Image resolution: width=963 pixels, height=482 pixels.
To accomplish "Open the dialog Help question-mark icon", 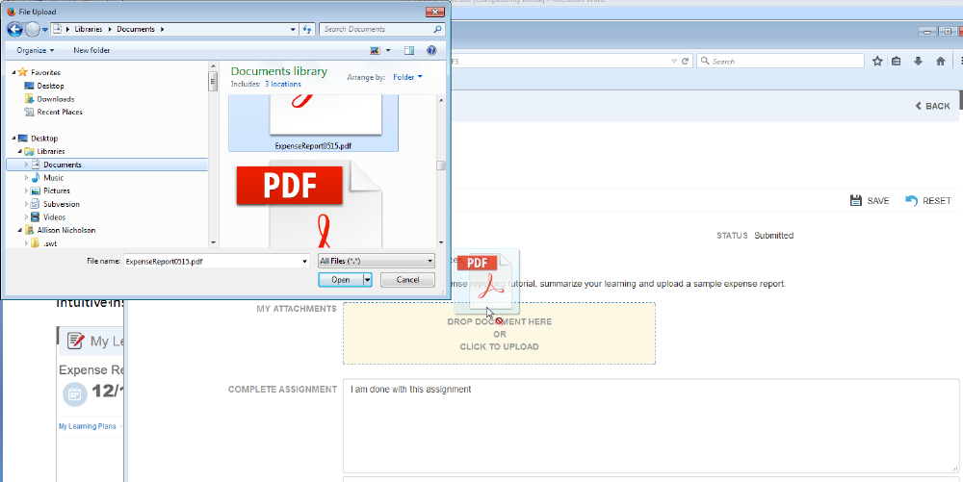I will 431,50.
